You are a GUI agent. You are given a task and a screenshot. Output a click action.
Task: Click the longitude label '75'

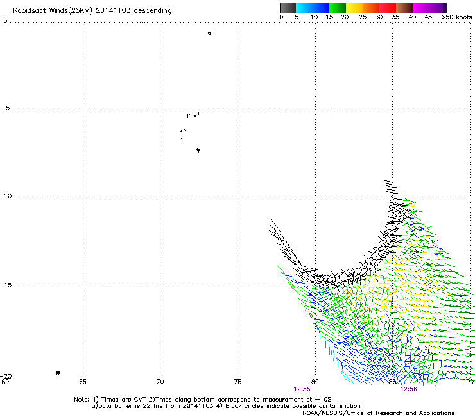click(x=237, y=382)
